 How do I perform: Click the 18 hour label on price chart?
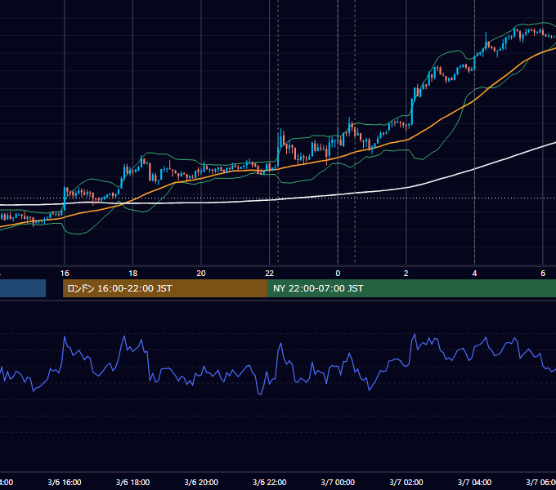[x=133, y=273]
